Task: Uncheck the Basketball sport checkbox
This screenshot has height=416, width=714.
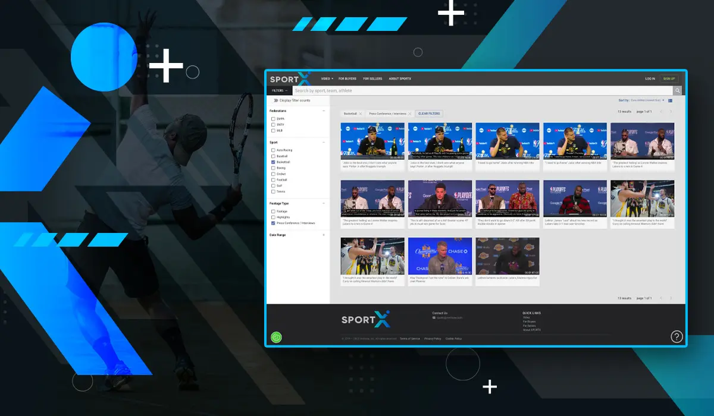Action: coord(273,162)
